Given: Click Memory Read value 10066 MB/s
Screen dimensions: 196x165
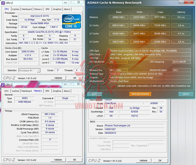Looking at the screenshot, I should 118,17.
